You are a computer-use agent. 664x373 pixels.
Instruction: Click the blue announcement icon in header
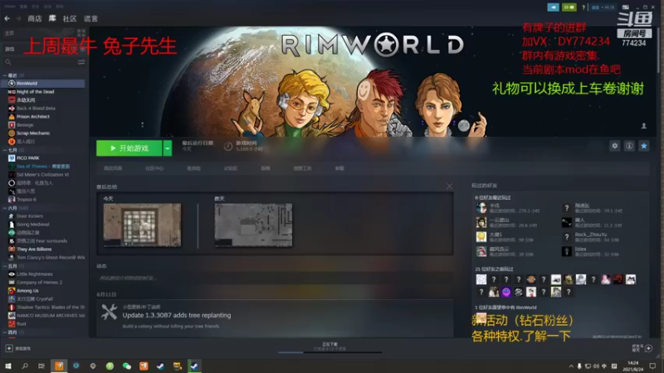553,7
